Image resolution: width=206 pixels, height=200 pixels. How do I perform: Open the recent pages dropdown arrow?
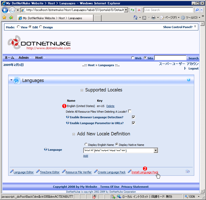[18, 10]
